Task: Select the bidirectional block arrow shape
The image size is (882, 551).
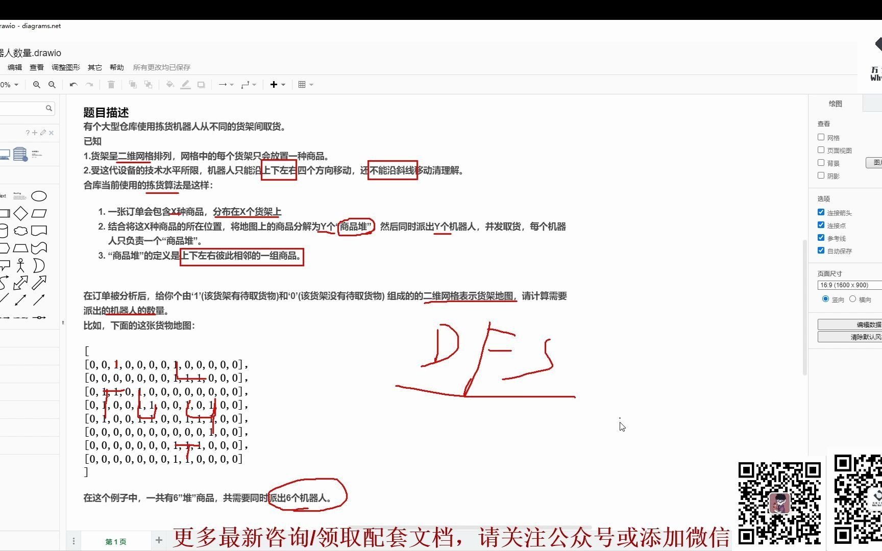Action: point(20,282)
